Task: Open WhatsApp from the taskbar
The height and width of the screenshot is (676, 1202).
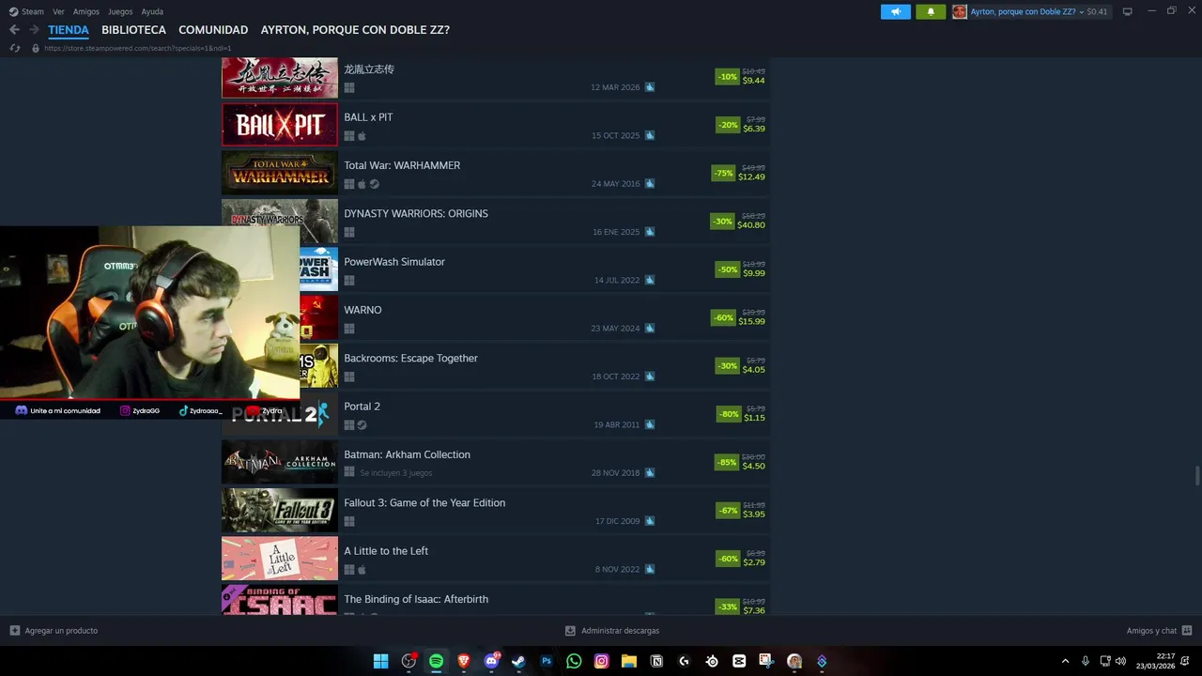Action: [x=574, y=661]
